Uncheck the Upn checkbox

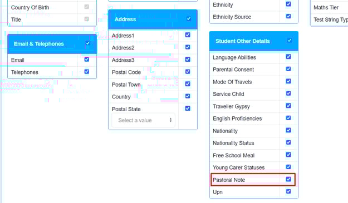click(x=288, y=191)
